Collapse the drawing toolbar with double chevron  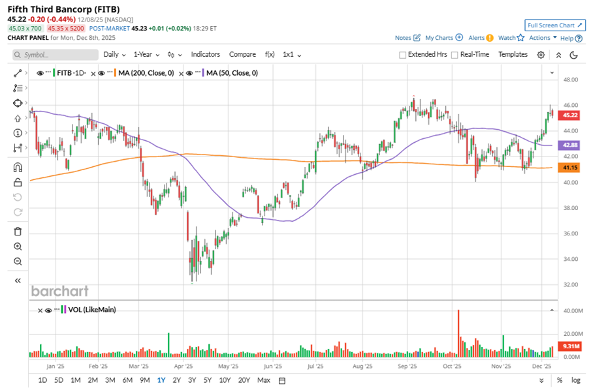[18, 280]
